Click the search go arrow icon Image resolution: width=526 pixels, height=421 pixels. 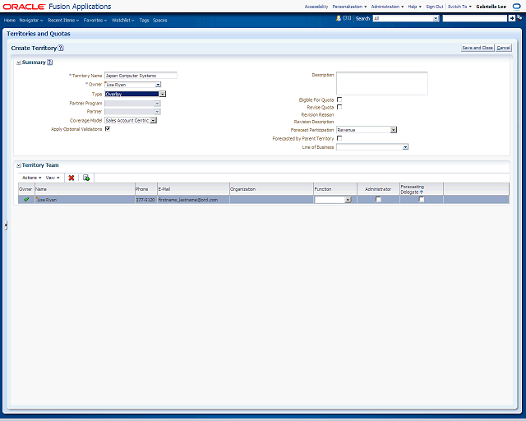click(x=511, y=18)
